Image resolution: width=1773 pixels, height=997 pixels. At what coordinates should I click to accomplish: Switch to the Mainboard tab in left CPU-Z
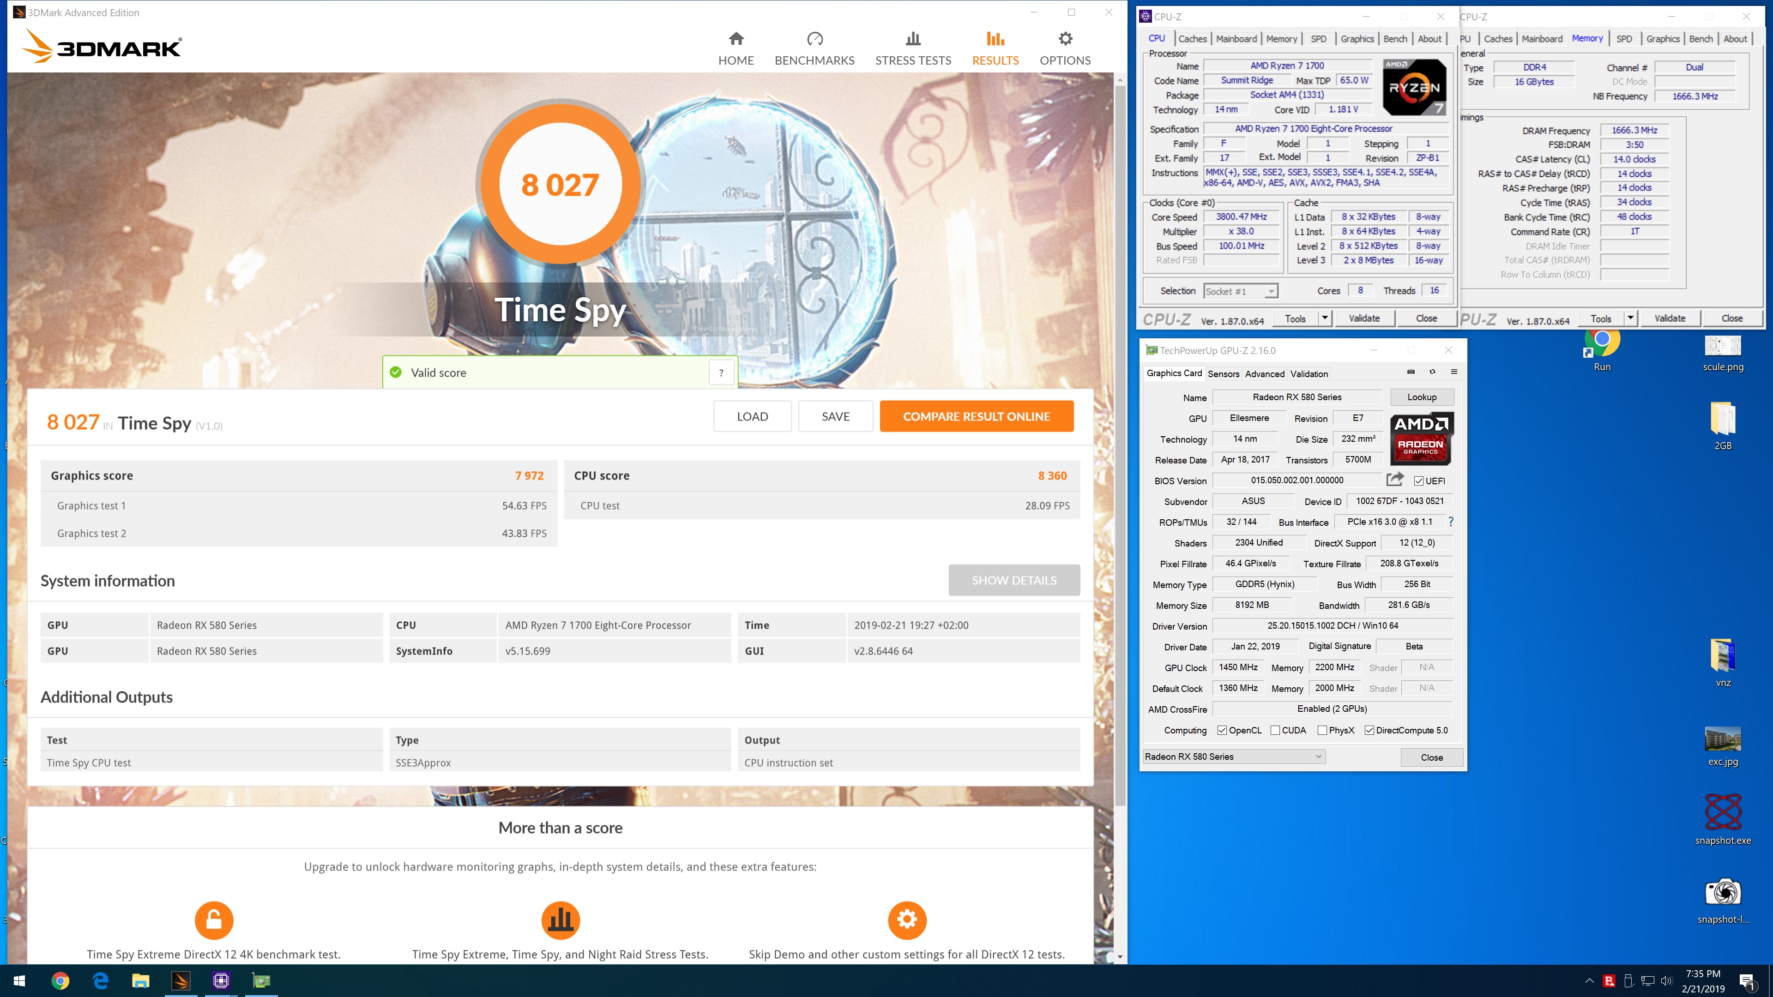pyautogui.click(x=1236, y=38)
